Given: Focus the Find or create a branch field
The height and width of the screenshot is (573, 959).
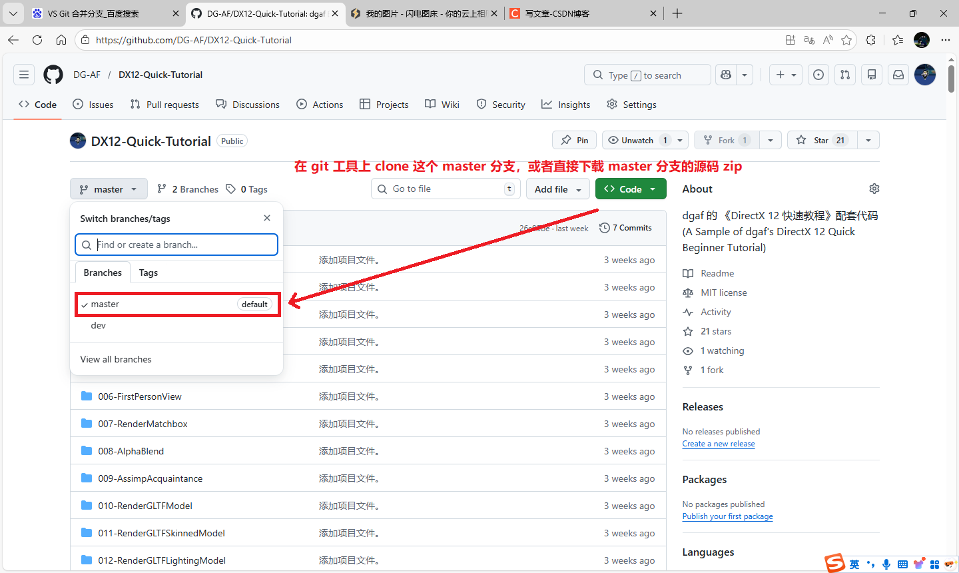Looking at the screenshot, I should pyautogui.click(x=176, y=245).
